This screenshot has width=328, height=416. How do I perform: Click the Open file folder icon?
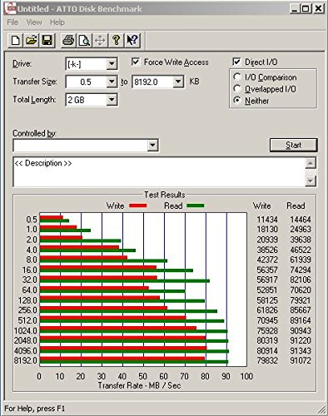[32, 41]
